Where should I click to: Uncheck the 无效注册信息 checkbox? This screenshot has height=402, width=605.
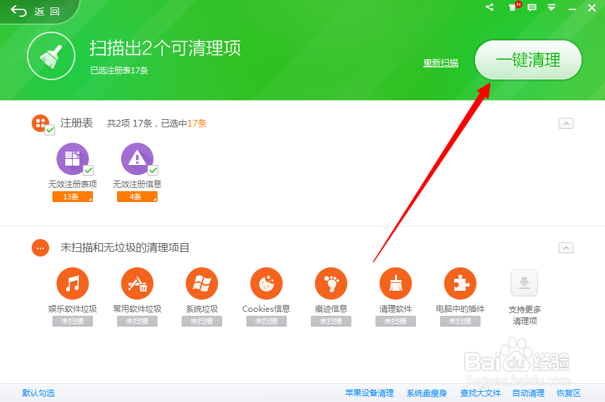click(153, 170)
